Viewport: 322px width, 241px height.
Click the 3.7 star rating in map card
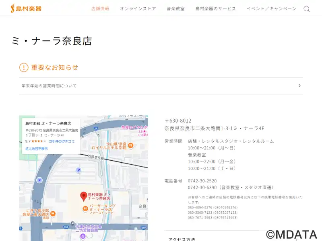[x=35, y=141]
